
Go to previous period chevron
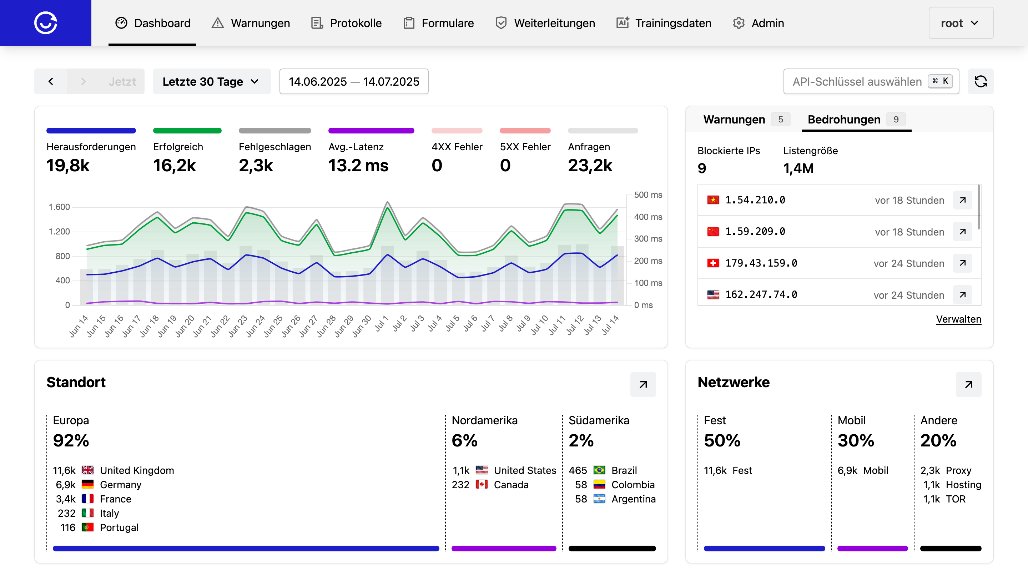point(51,81)
